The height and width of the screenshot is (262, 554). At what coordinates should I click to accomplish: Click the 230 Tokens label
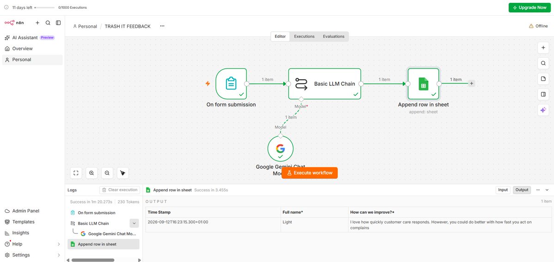(128, 202)
